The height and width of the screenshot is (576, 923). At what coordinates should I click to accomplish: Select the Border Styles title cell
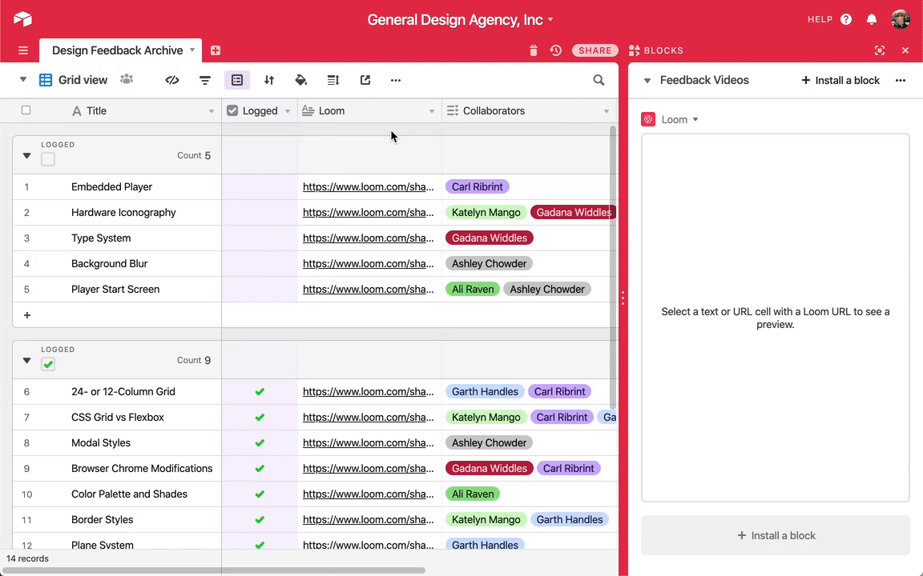click(103, 519)
